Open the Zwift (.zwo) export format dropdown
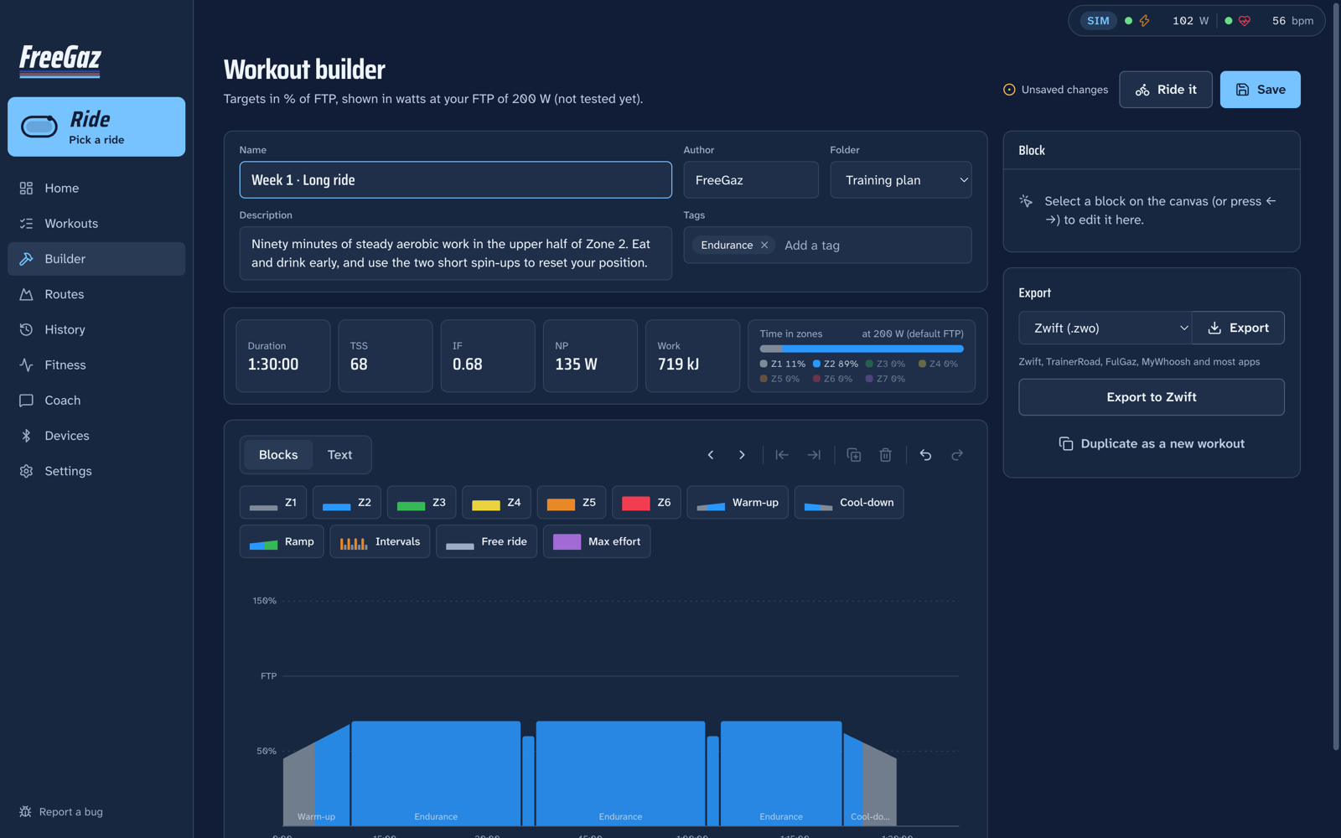Image resolution: width=1341 pixels, height=838 pixels. pos(1105,328)
